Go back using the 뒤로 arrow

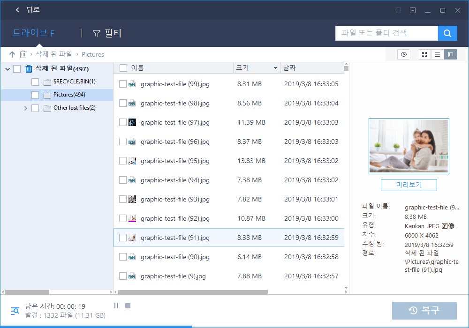point(17,10)
